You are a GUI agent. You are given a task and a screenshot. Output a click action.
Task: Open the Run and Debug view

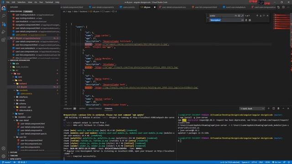tap(4, 32)
